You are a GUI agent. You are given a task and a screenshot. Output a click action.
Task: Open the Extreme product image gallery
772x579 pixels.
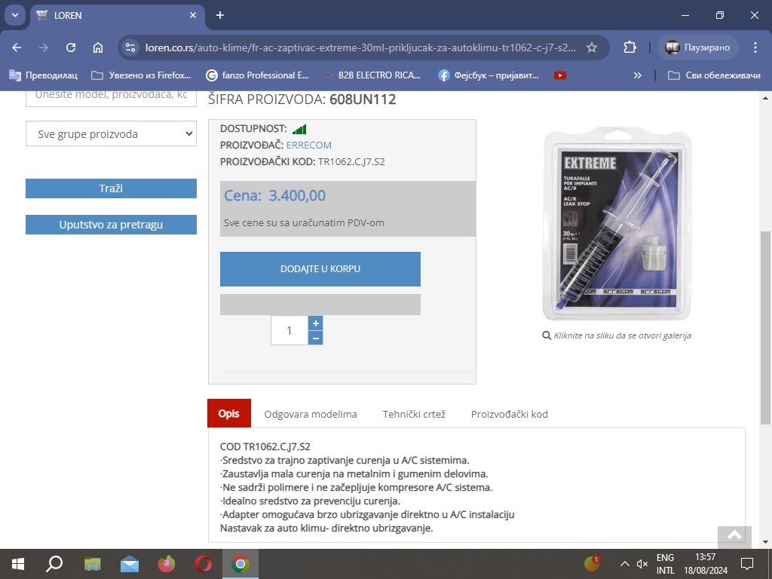[616, 222]
